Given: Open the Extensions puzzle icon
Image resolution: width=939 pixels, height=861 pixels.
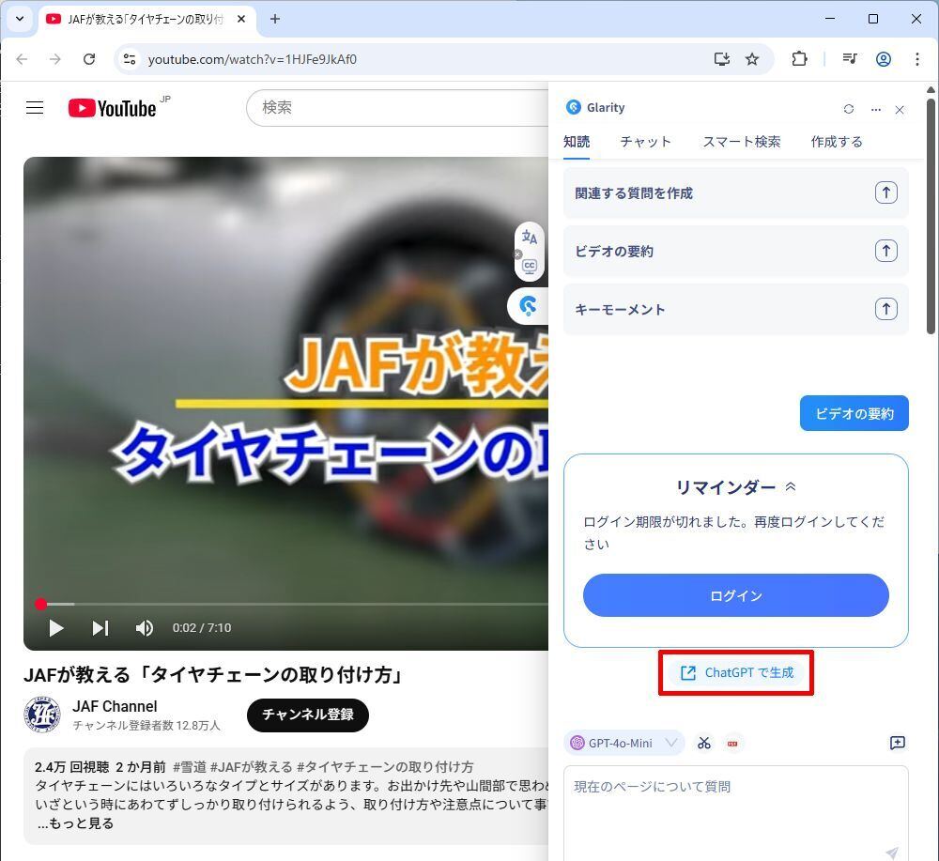Looking at the screenshot, I should click(799, 58).
